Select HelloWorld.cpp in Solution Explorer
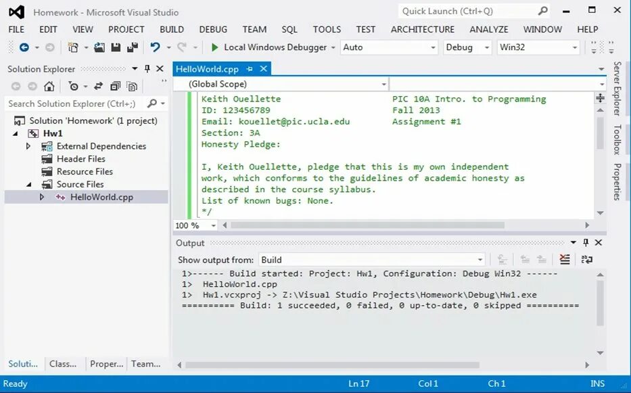Viewport: 631px width, 393px height. (x=101, y=197)
